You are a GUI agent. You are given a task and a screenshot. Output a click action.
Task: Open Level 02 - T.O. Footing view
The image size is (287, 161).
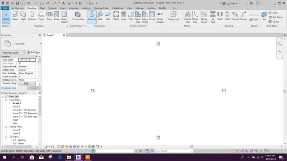[x=24, y=110]
